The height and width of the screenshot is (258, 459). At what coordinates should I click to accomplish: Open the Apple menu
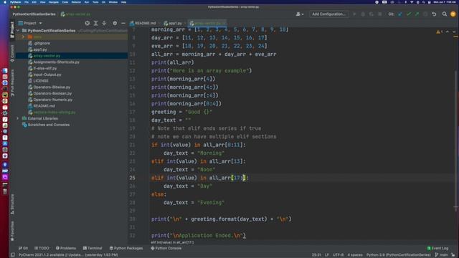click(5, 2)
